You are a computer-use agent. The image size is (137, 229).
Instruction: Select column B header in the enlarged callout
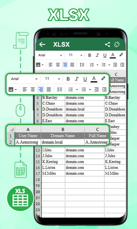63,129
